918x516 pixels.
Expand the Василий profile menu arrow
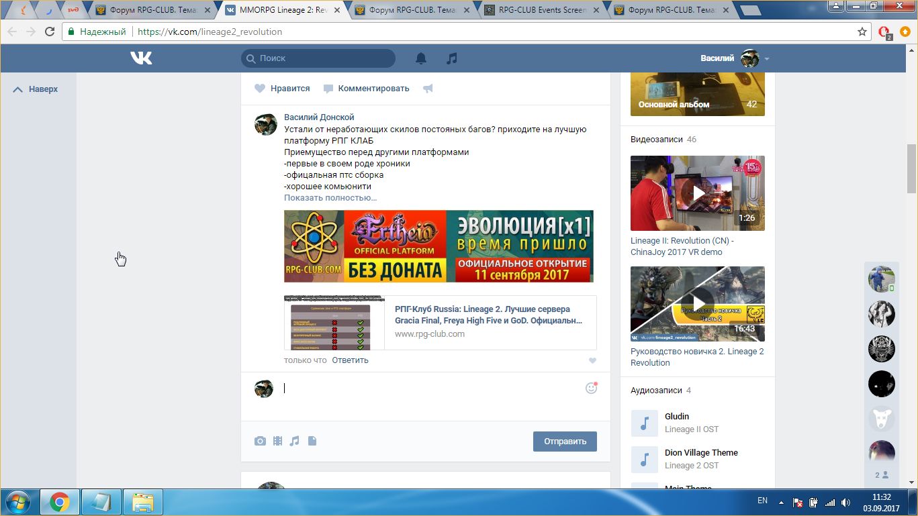[x=766, y=59]
